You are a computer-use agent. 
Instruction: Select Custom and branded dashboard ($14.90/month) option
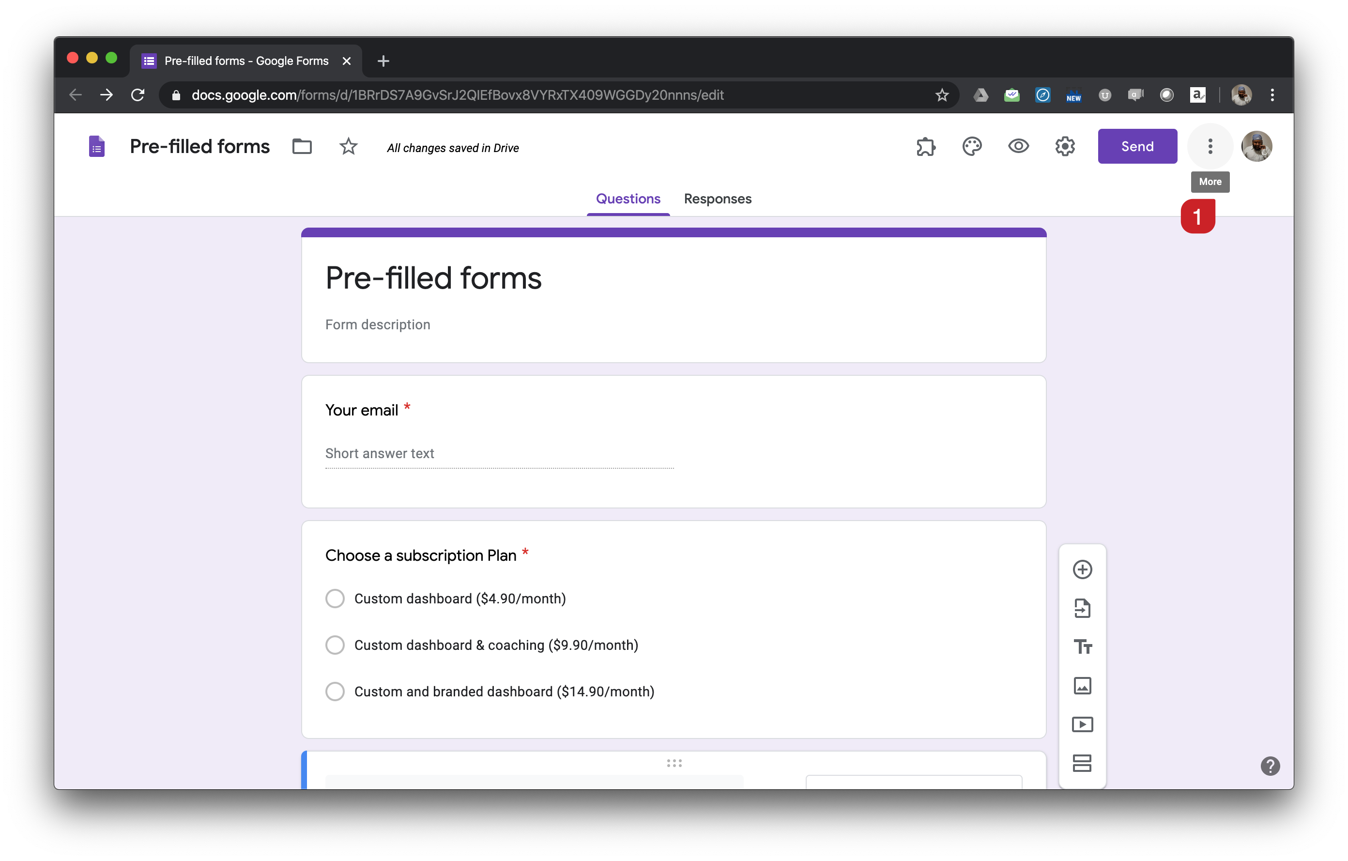(335, 692)
